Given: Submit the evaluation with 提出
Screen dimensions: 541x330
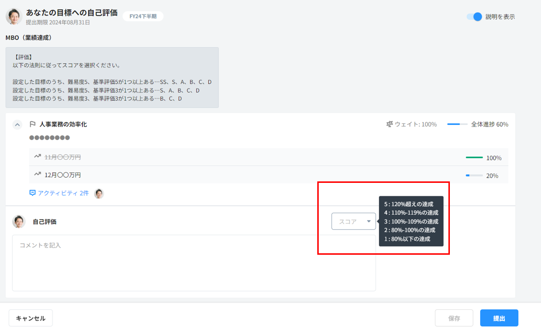Looking at the screenshot, I should point(499,318).
